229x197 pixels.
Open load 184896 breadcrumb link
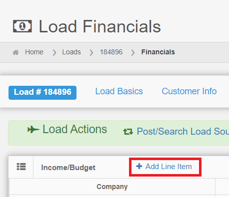(x=111, y=52)
